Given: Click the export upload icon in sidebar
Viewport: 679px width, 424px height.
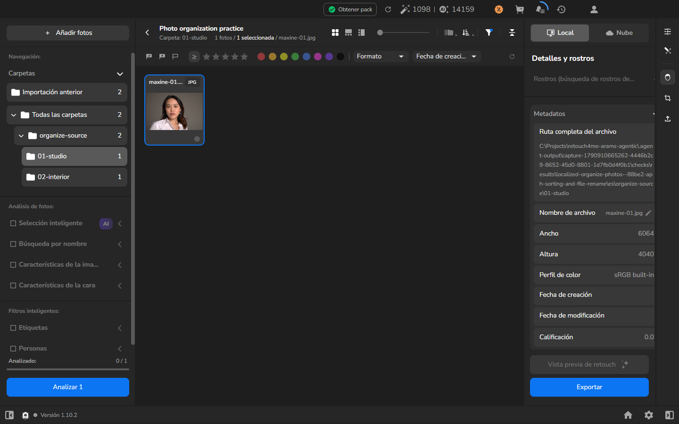Looking at the screenshot, I should click(668, 119).
